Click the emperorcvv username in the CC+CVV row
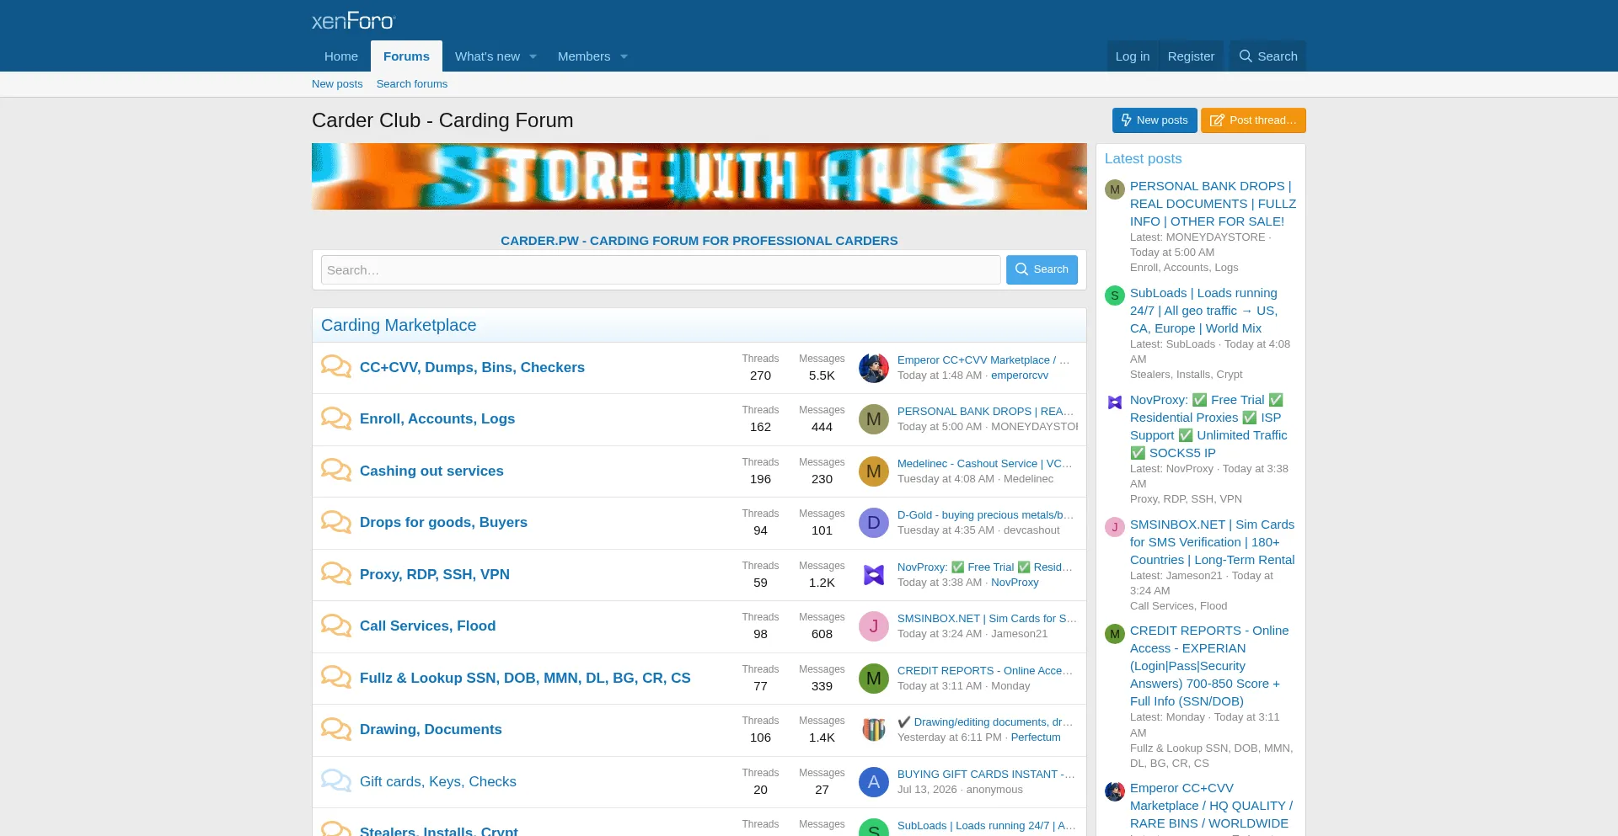Viewport: 1618px width, 836px height. pyautogui.click(x=1020, y=375)
